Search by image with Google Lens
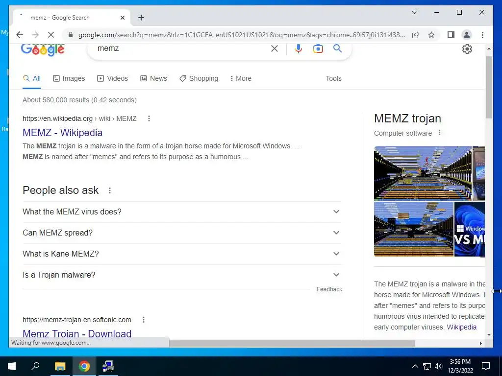Screen dimensions: 502x376 (318, 48)
